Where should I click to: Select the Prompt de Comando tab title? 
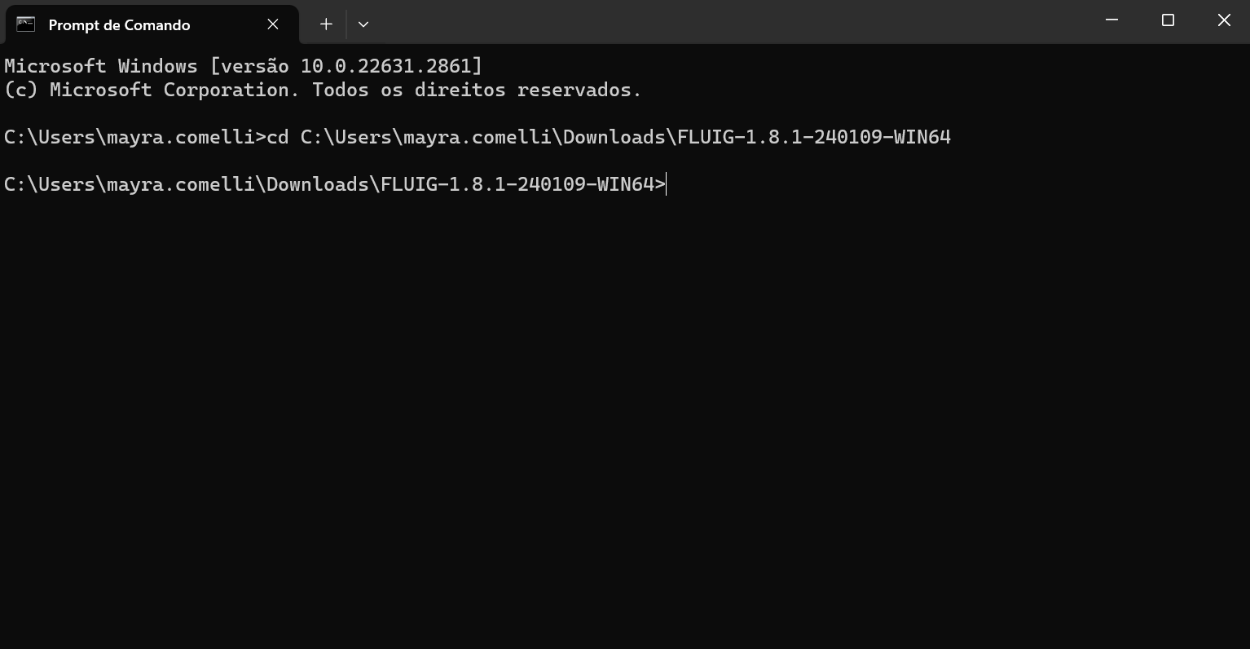pyautogui.click(x=119, y=25)
